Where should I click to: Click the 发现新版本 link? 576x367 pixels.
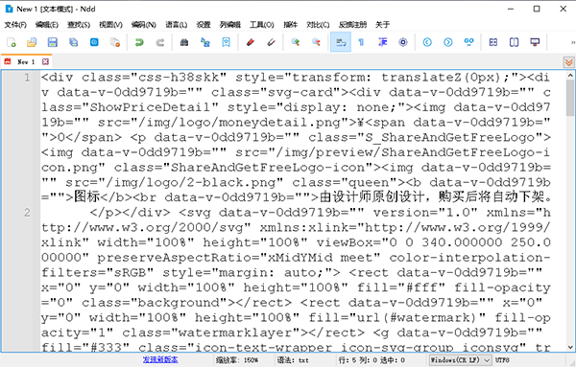coord(160,360)
